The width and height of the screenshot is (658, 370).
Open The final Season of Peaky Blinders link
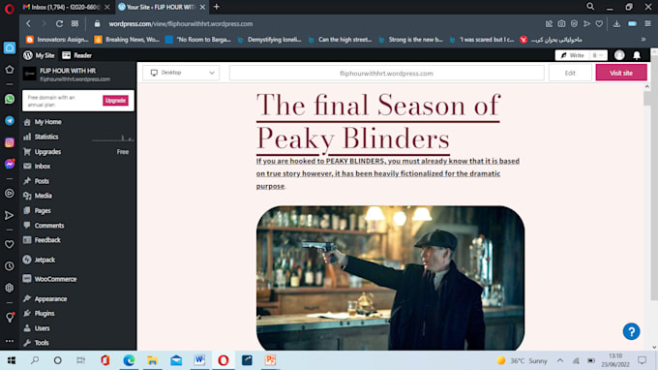(378, 122)
